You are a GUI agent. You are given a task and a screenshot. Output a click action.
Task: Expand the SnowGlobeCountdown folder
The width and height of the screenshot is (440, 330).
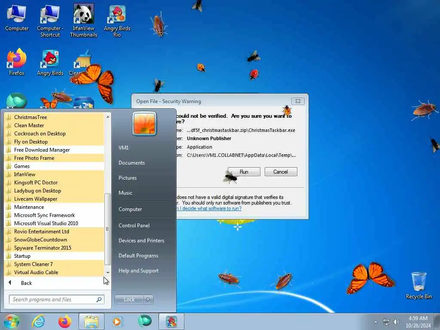coord(55,239)
